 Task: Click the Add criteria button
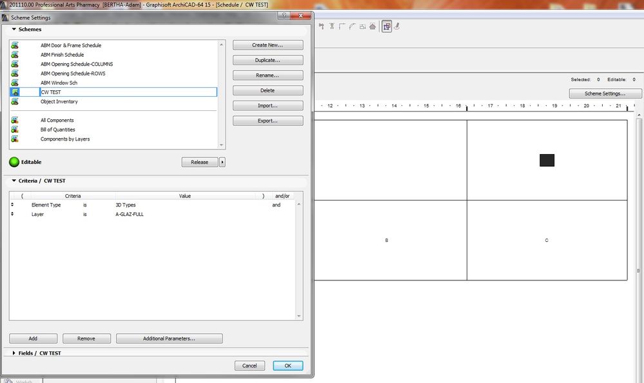click(34, 339)
